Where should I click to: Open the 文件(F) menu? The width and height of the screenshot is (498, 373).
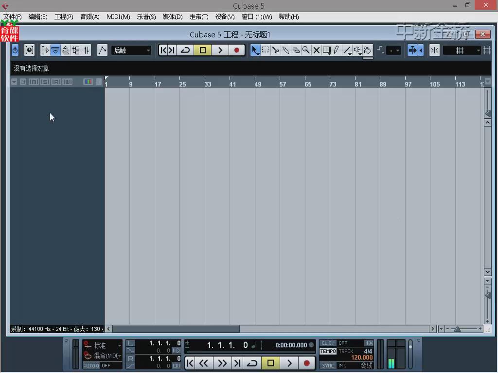coord(12,17)
